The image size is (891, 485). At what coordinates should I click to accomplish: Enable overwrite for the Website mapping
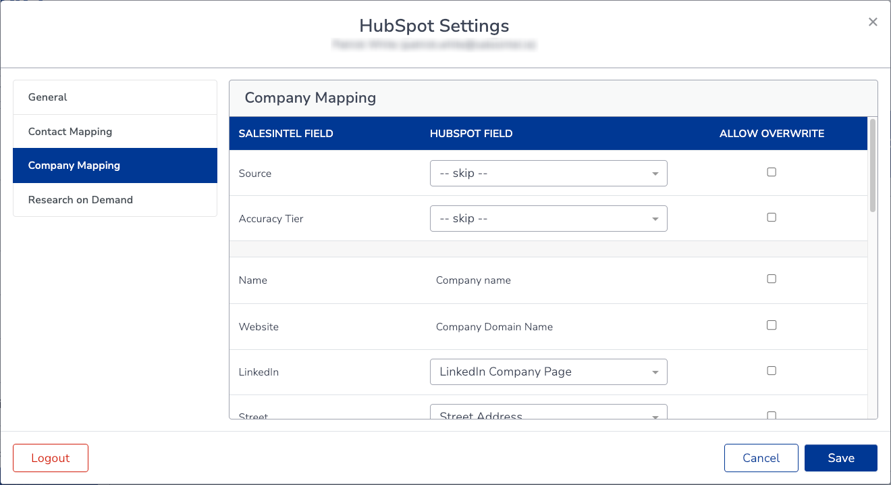[772, 325]
